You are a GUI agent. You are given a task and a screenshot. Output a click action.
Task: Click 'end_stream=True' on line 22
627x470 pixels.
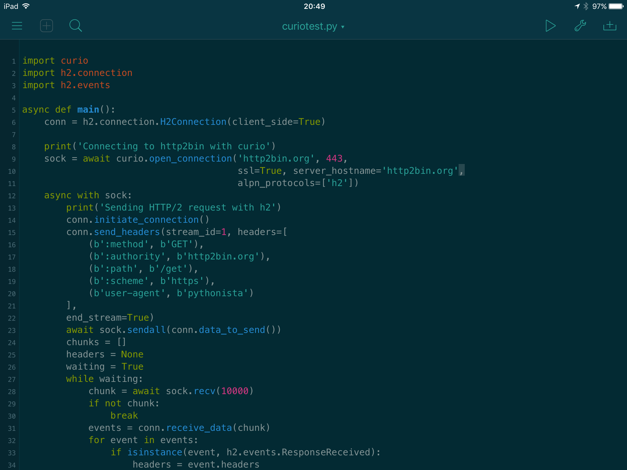(108, 318)
